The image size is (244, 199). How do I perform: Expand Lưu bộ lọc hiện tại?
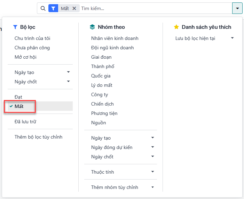click(x=204, y=38)
